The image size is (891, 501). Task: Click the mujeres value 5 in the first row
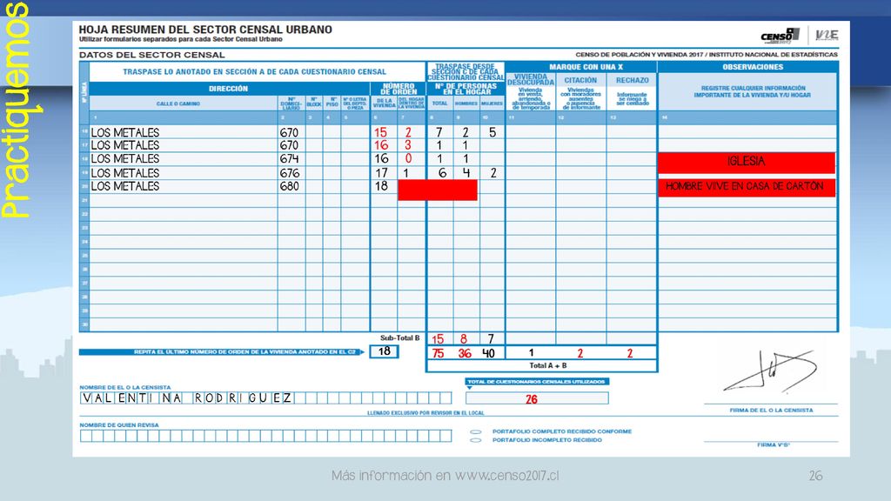point(492,132)
